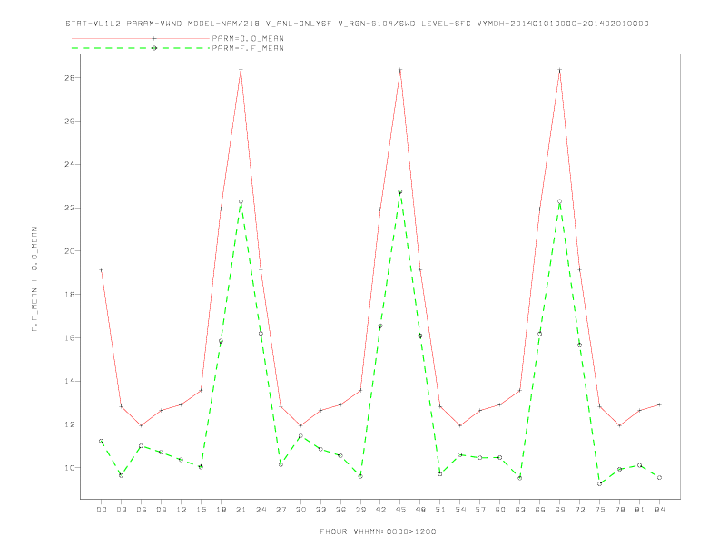Click green circle marker peak at hour 45
Viewport: 719px width, 555px height.
click(x=400, y=192)
